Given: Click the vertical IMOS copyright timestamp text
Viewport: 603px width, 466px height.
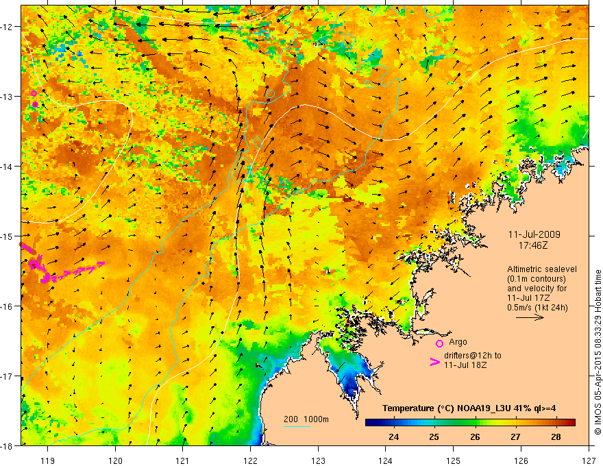Looking at the screenshot, I should pyautogui.click(x=598, y=352).
